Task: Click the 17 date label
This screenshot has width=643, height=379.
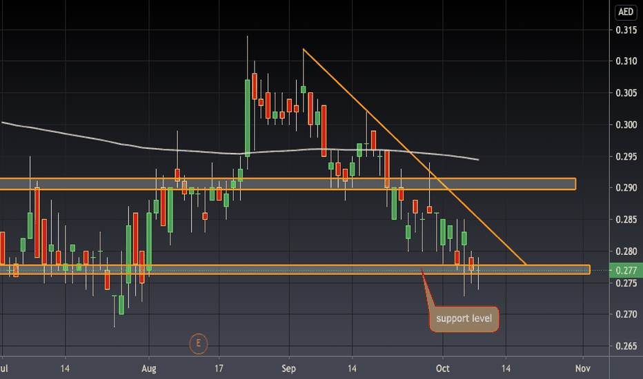Action: pos(219,369)
